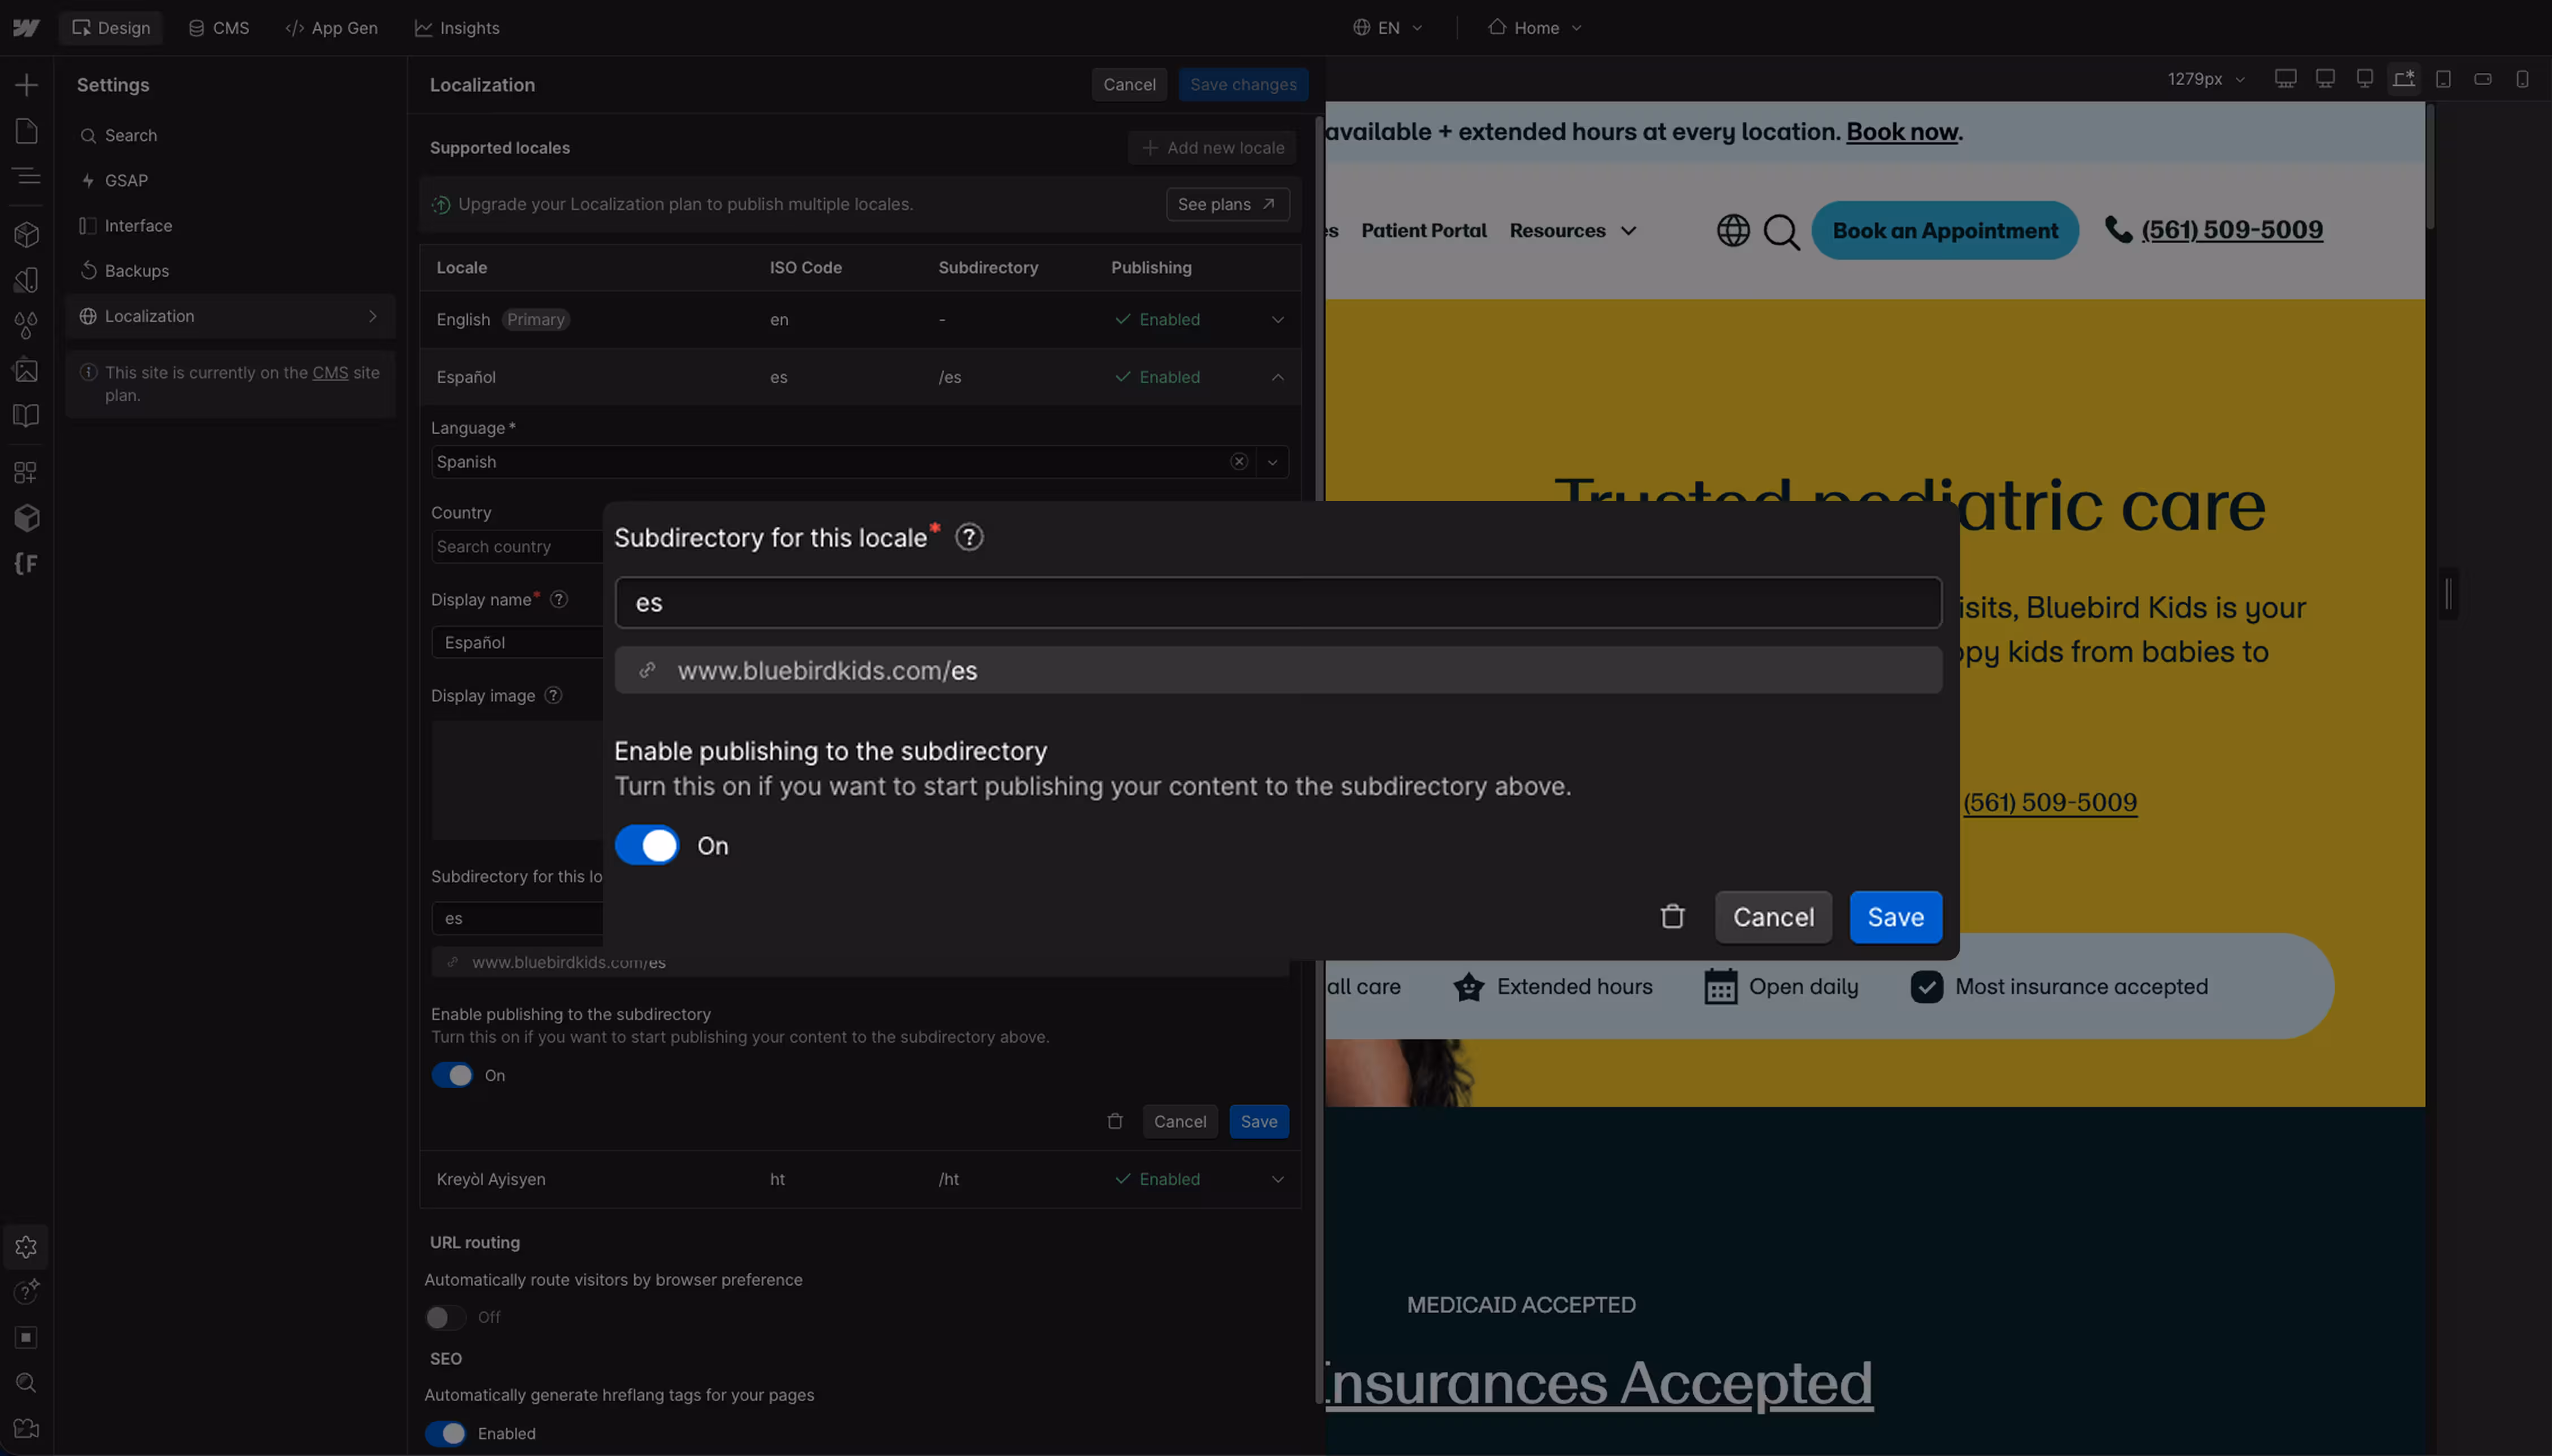Open the Components panel
Screen dimensions: 2552x1456
point(26,234)
